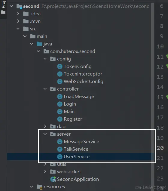This screenshot has width=168, height=191.
Task: Click the TalkService class icon
Action: click(x=60, y=149)
